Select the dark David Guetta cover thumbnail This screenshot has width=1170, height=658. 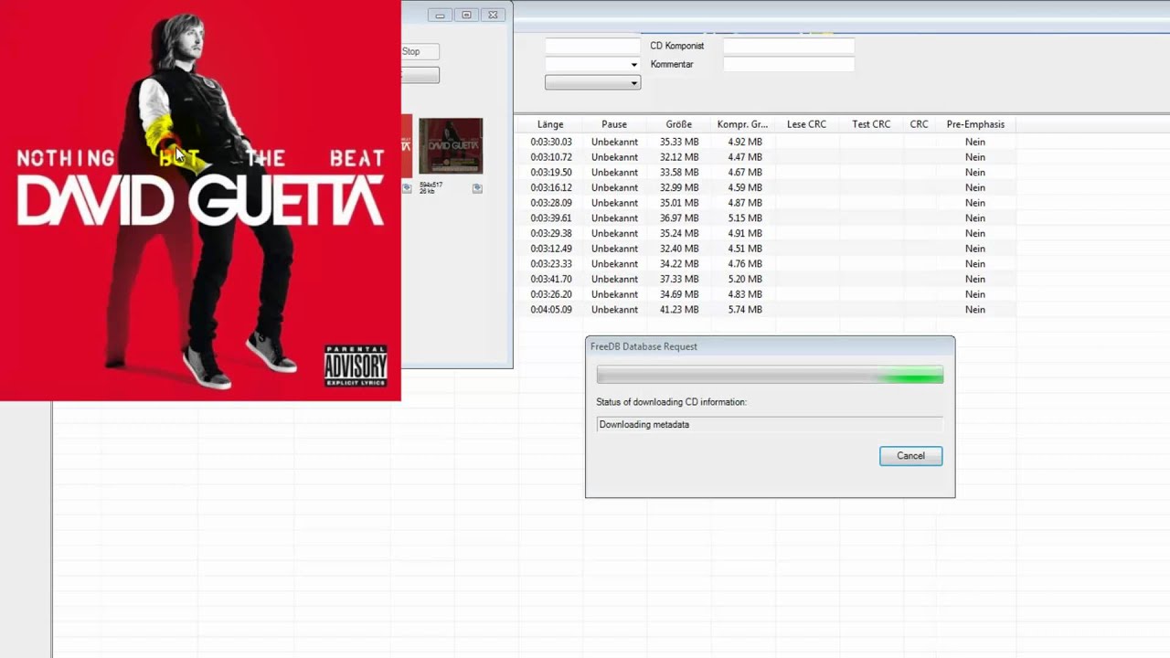[x=451, y=146]
